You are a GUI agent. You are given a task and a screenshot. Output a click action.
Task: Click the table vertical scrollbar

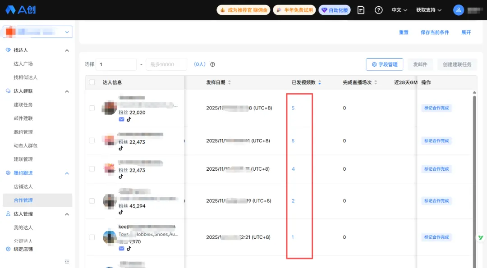click(x=474, y=180)
